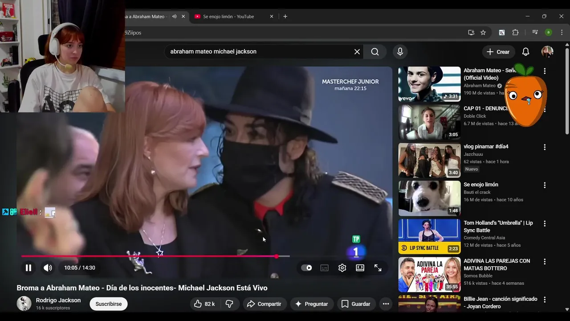The image size is (570, 321).
Task: Open Abraham Mateo official video thumbnail
Action: click(x=429, y=84)
